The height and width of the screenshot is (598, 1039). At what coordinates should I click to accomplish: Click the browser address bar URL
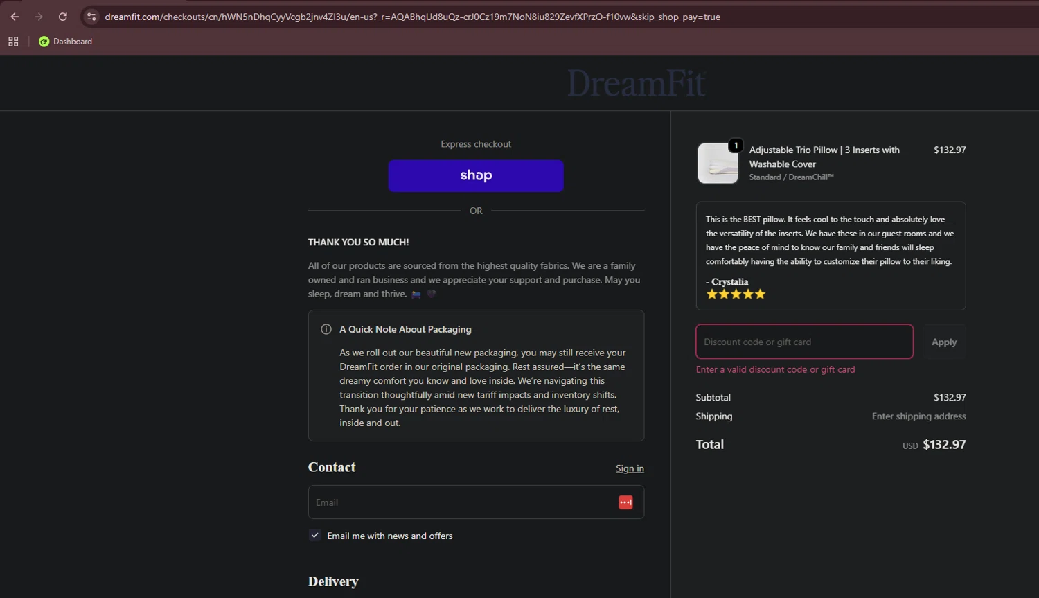point(412,17)
